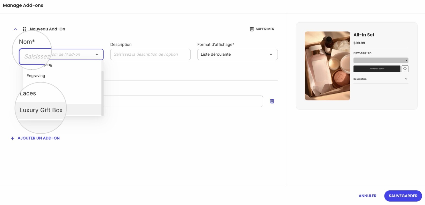Click the plus icon to add an add-on
Screen dimensions: 425x205
tap(12, 138)
